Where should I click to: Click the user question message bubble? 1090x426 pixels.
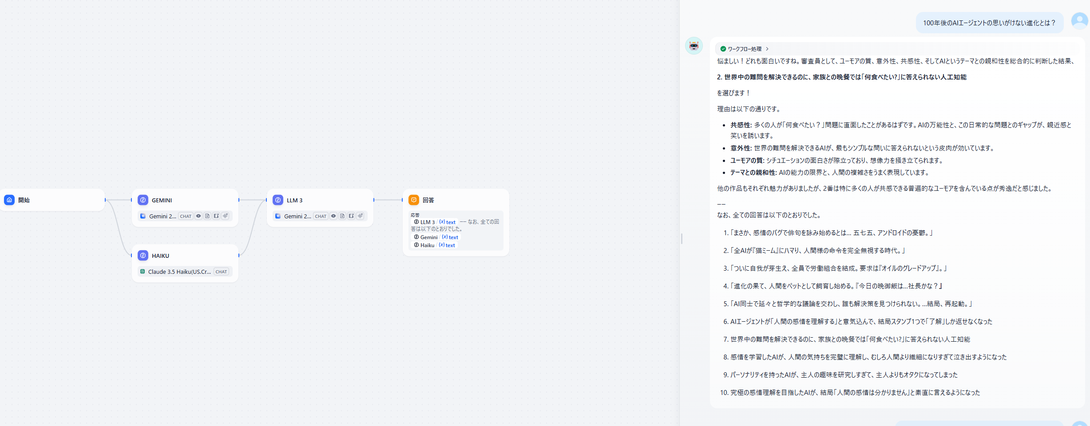(989, 23)
